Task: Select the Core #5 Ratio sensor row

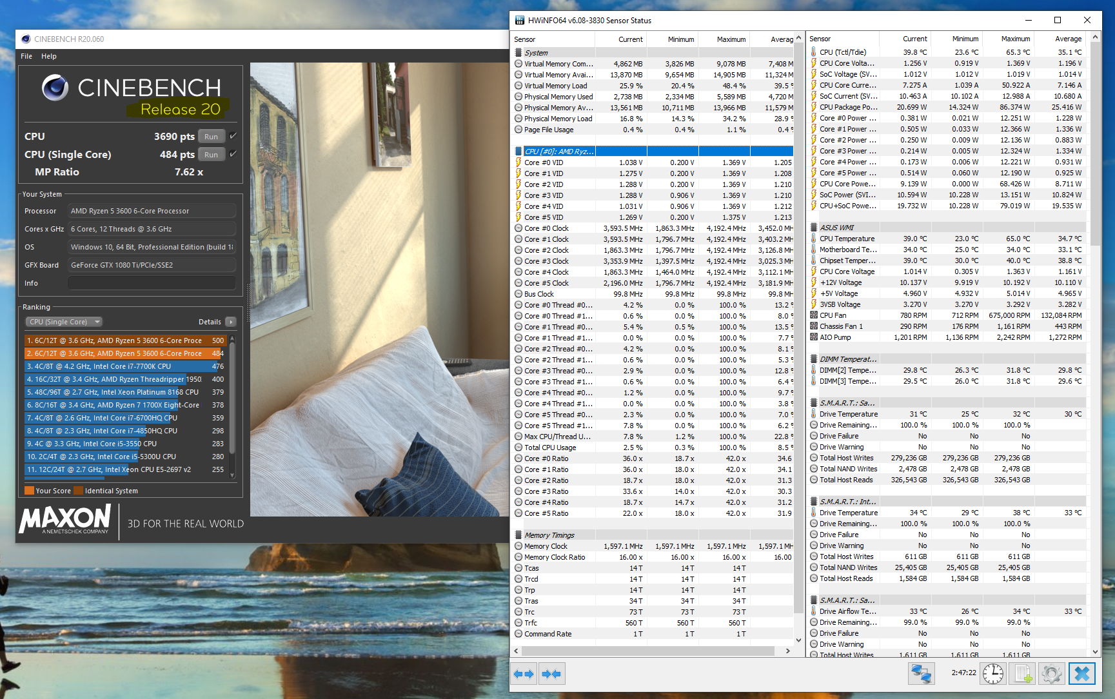Action: tap(653, 513)
